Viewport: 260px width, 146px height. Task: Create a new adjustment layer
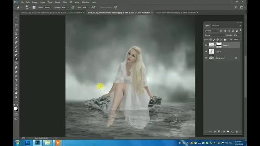click(x=223, y=131)
